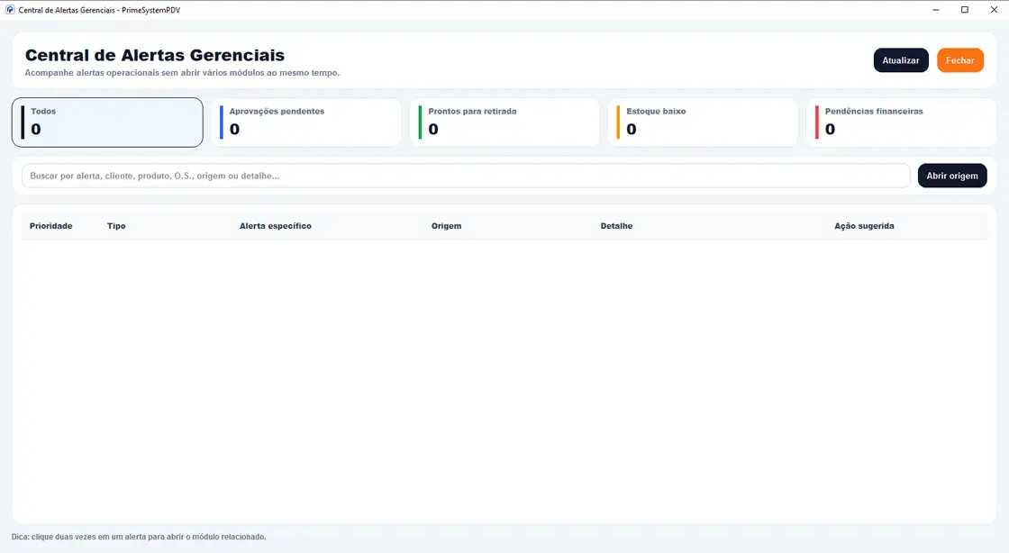Open the alert source via Abrir origem
Viewport: 1009px width, 553px height.
tap(952, 176)
